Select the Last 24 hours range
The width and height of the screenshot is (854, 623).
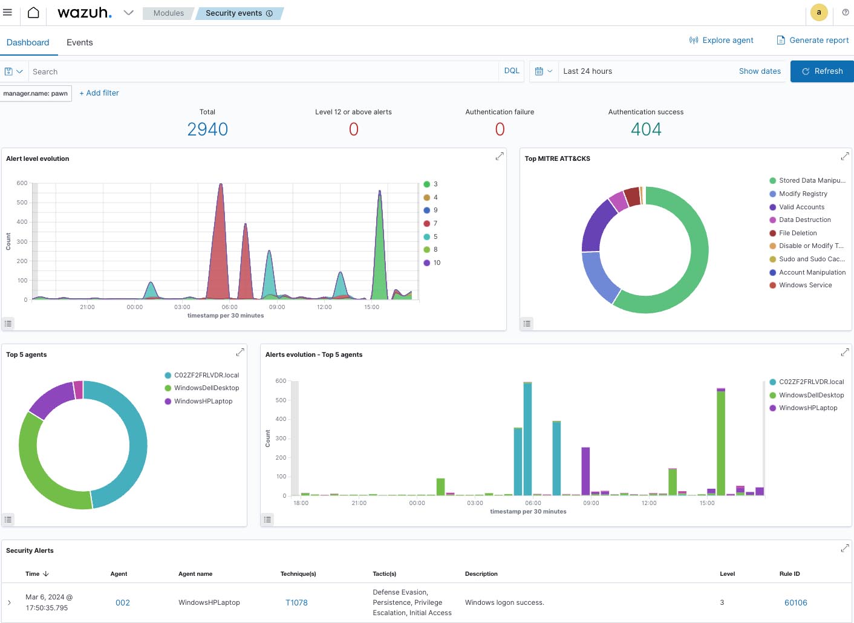click(587, 71)
